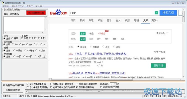Select txt file type radio
The height and width of the screenshot is (99, 187).
43,44
